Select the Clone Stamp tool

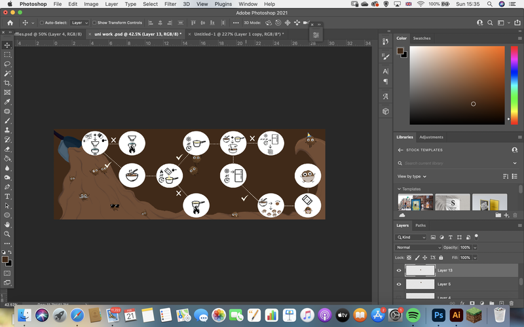tap(7, 130)
